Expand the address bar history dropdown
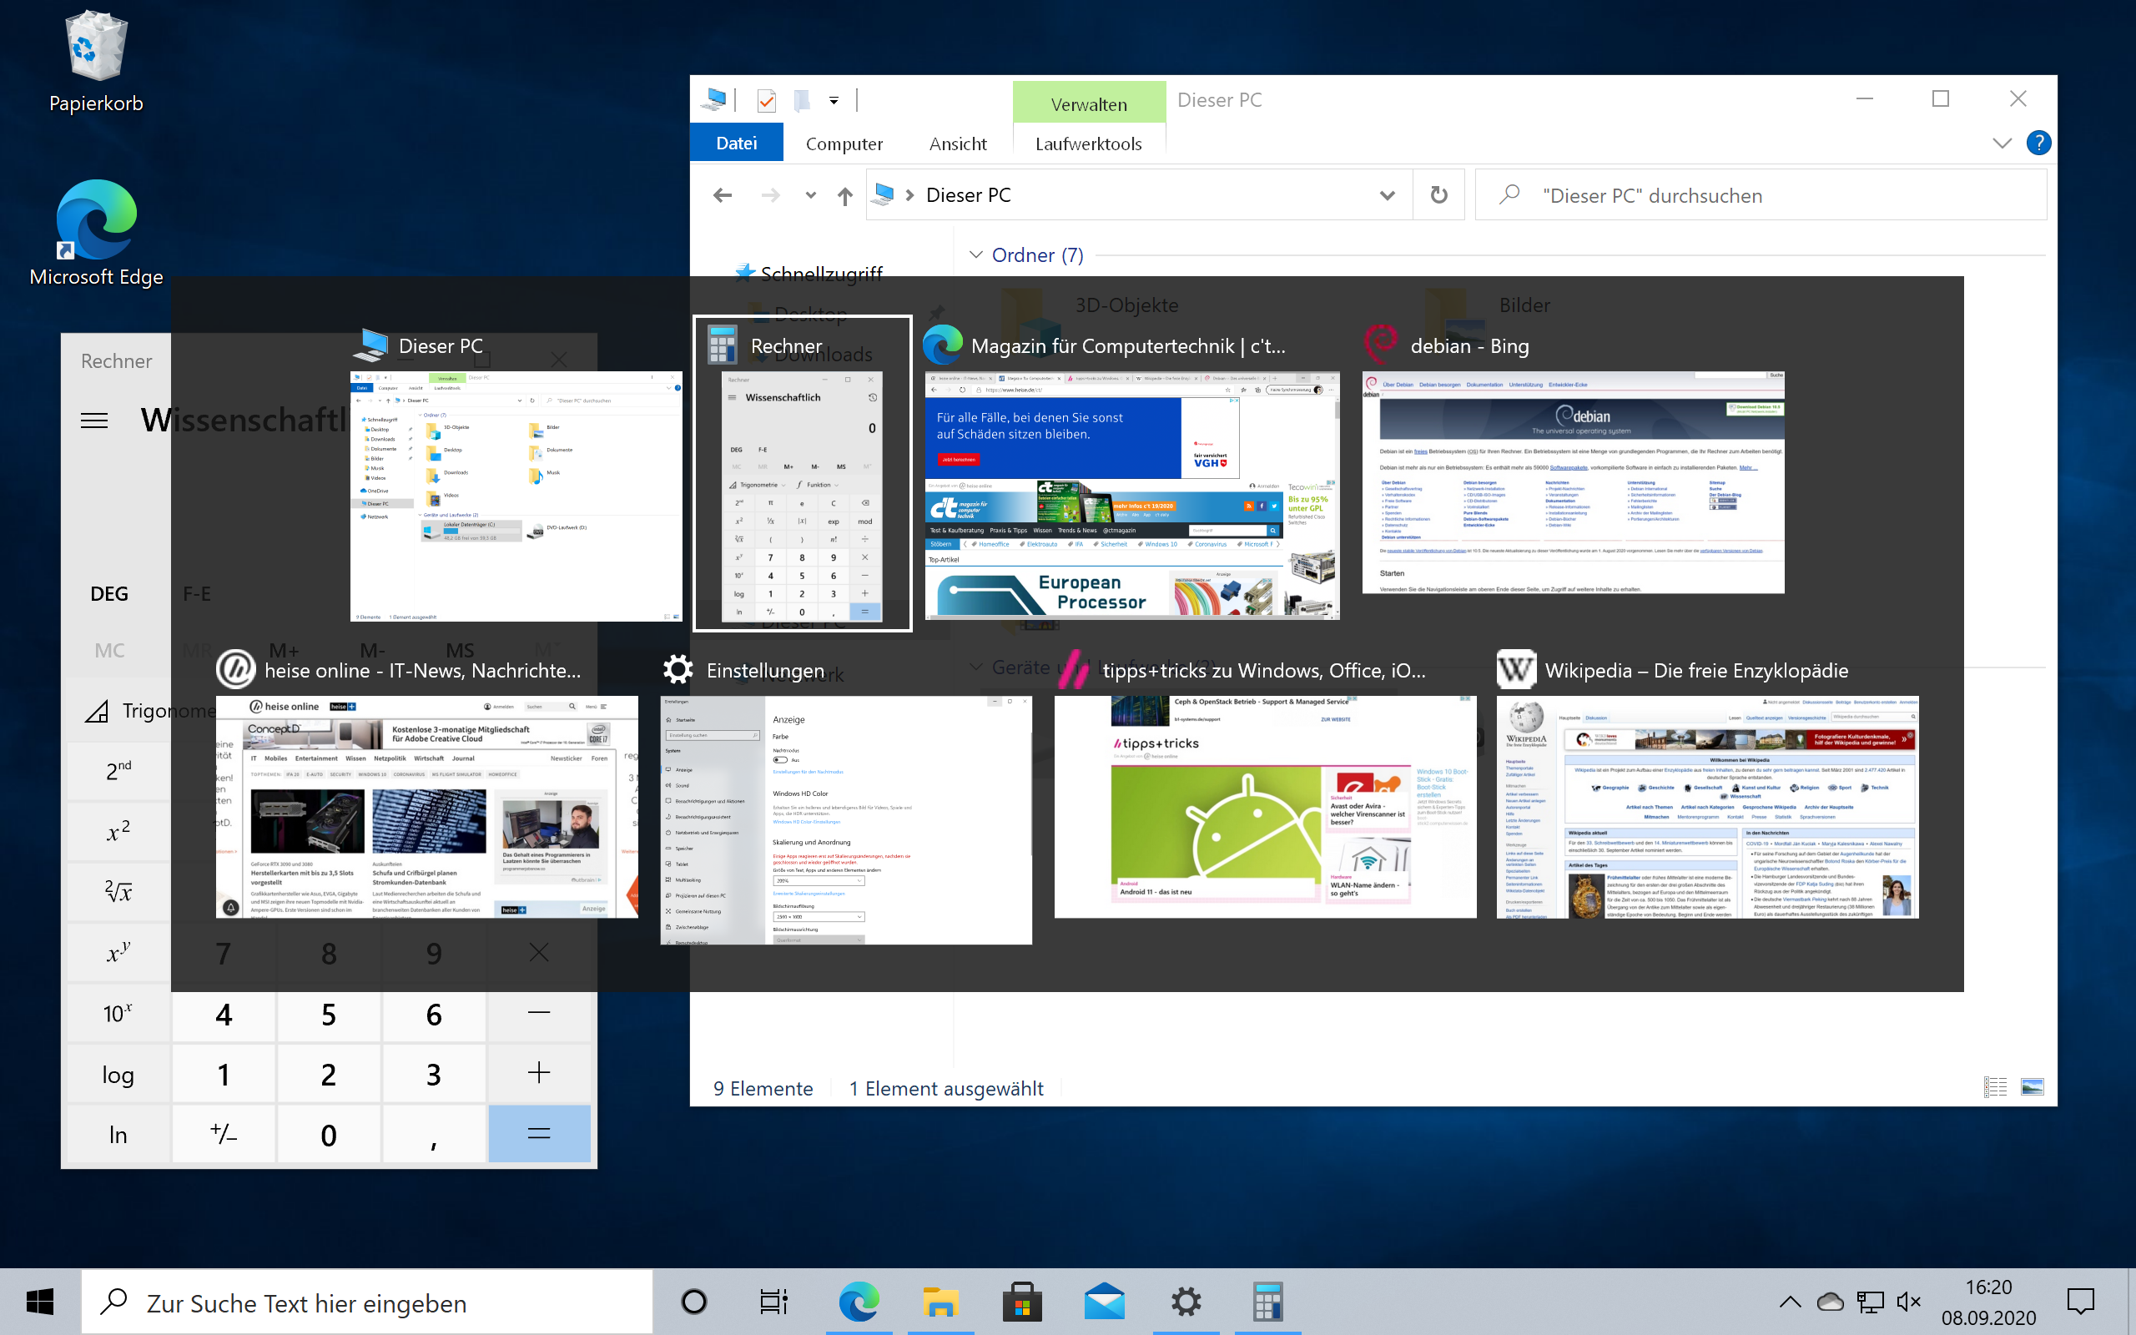The width and height of the screenshot is (2136, 1335). coord(1387,195)
